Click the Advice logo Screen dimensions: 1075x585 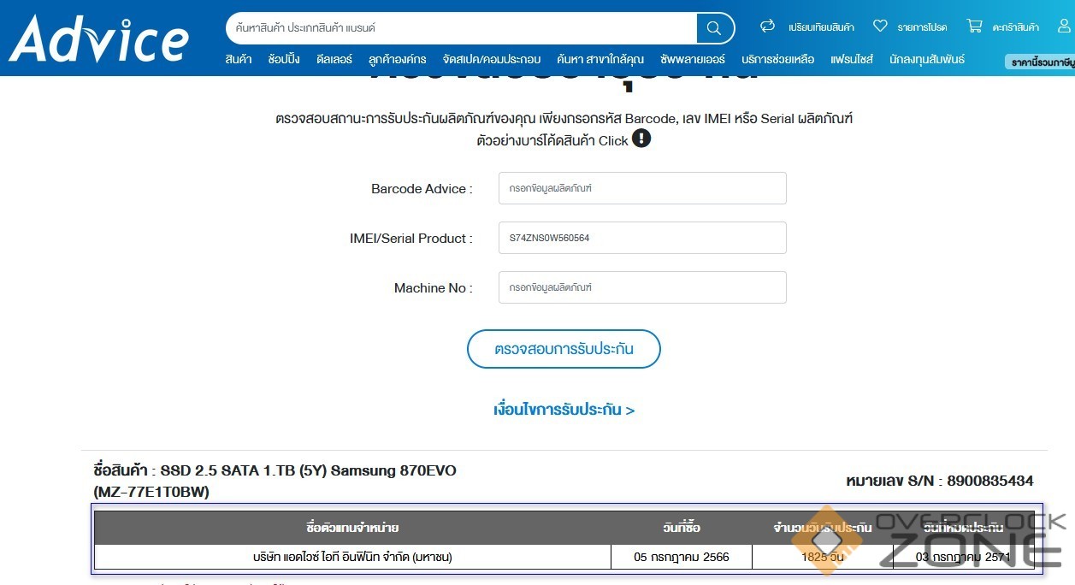point(99,38)
